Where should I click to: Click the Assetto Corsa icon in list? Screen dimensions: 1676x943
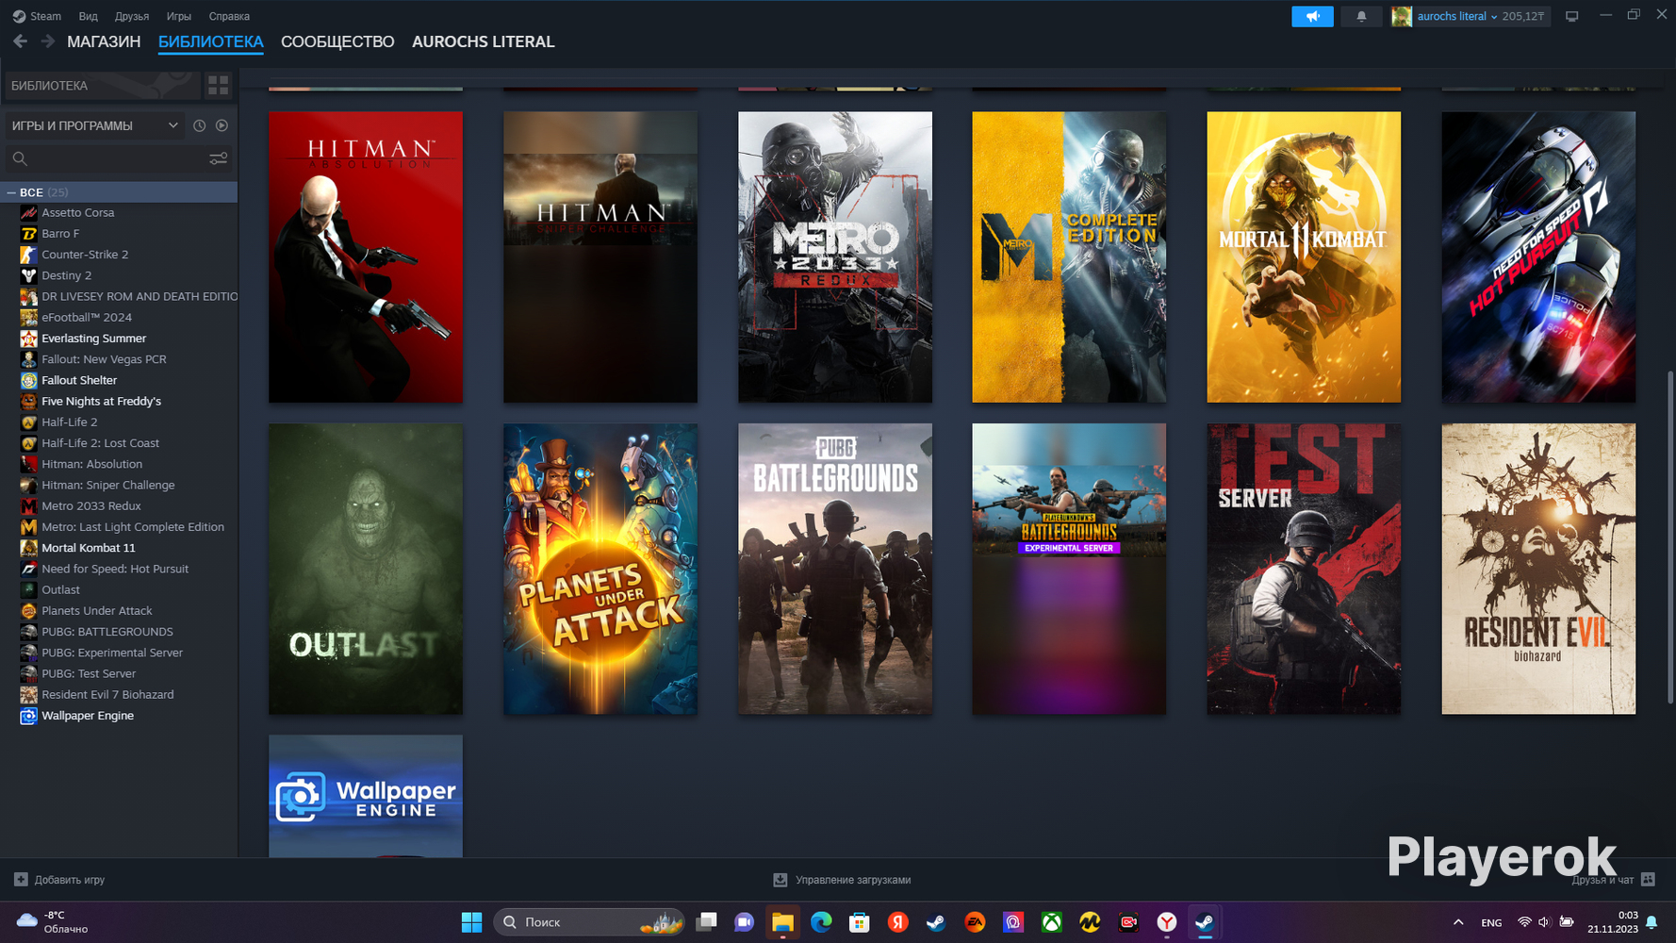(x=28, y=213)
